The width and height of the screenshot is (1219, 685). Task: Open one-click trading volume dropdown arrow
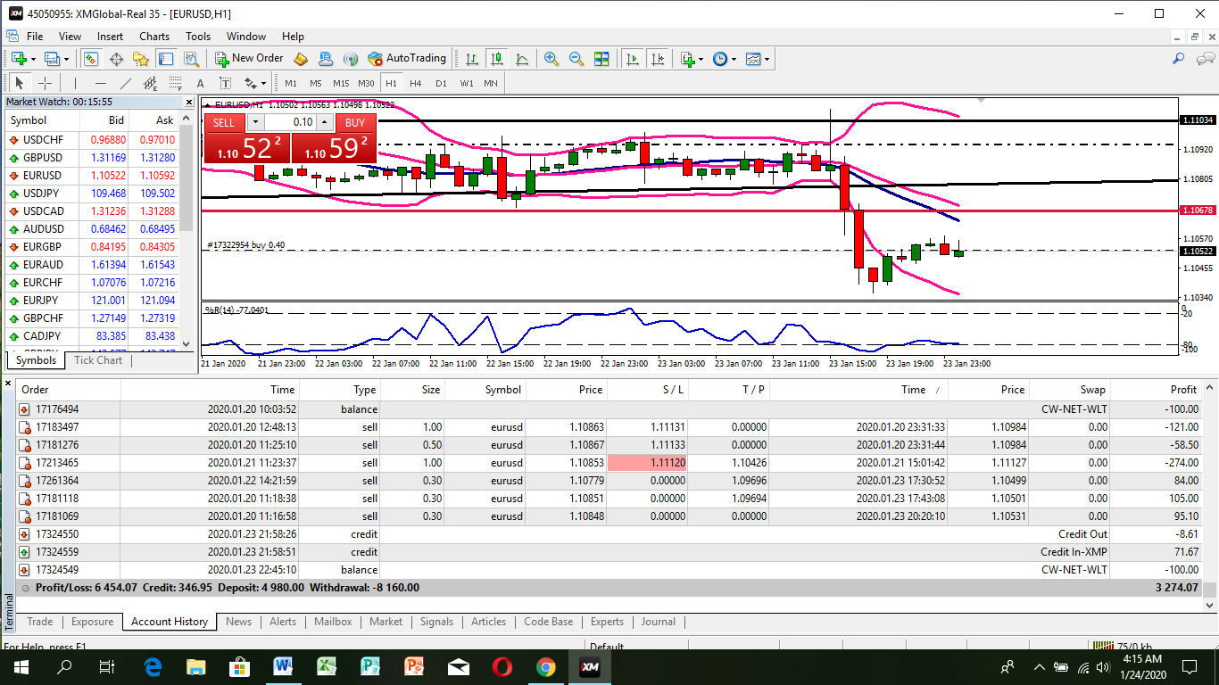pyautogui.click(x=255, y=122)
